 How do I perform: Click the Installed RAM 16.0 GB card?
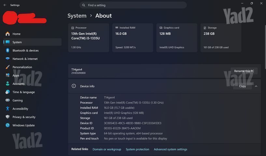tap(133, 38)
